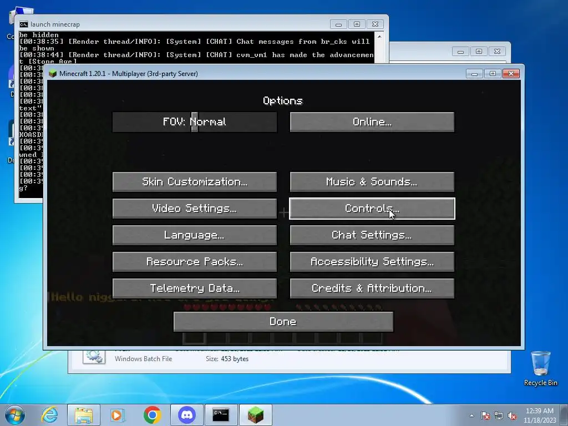The image size is (568, 426).
Task: Open Skin Customization menu
Action: (195, 182)
